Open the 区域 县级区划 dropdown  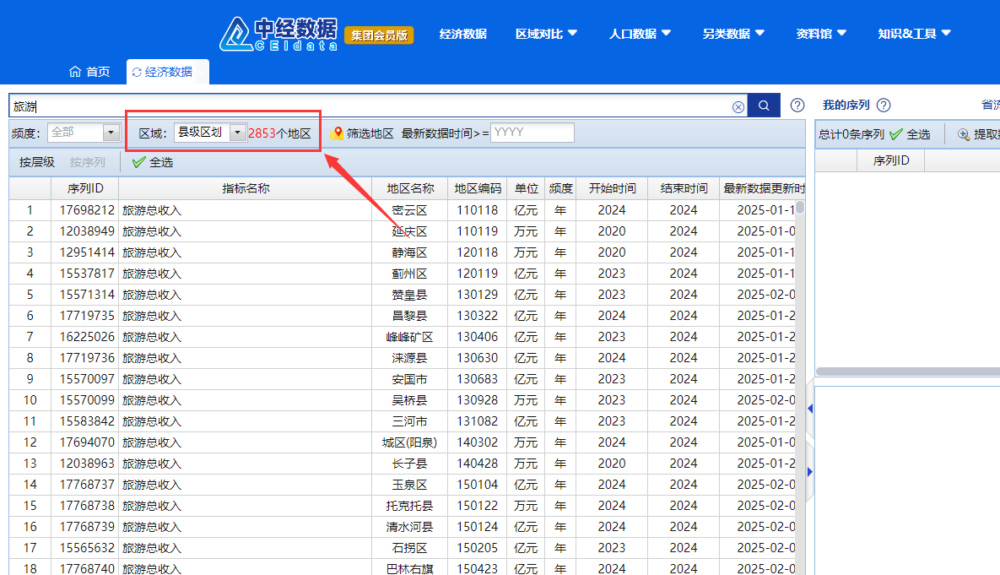tap(237, 133)
